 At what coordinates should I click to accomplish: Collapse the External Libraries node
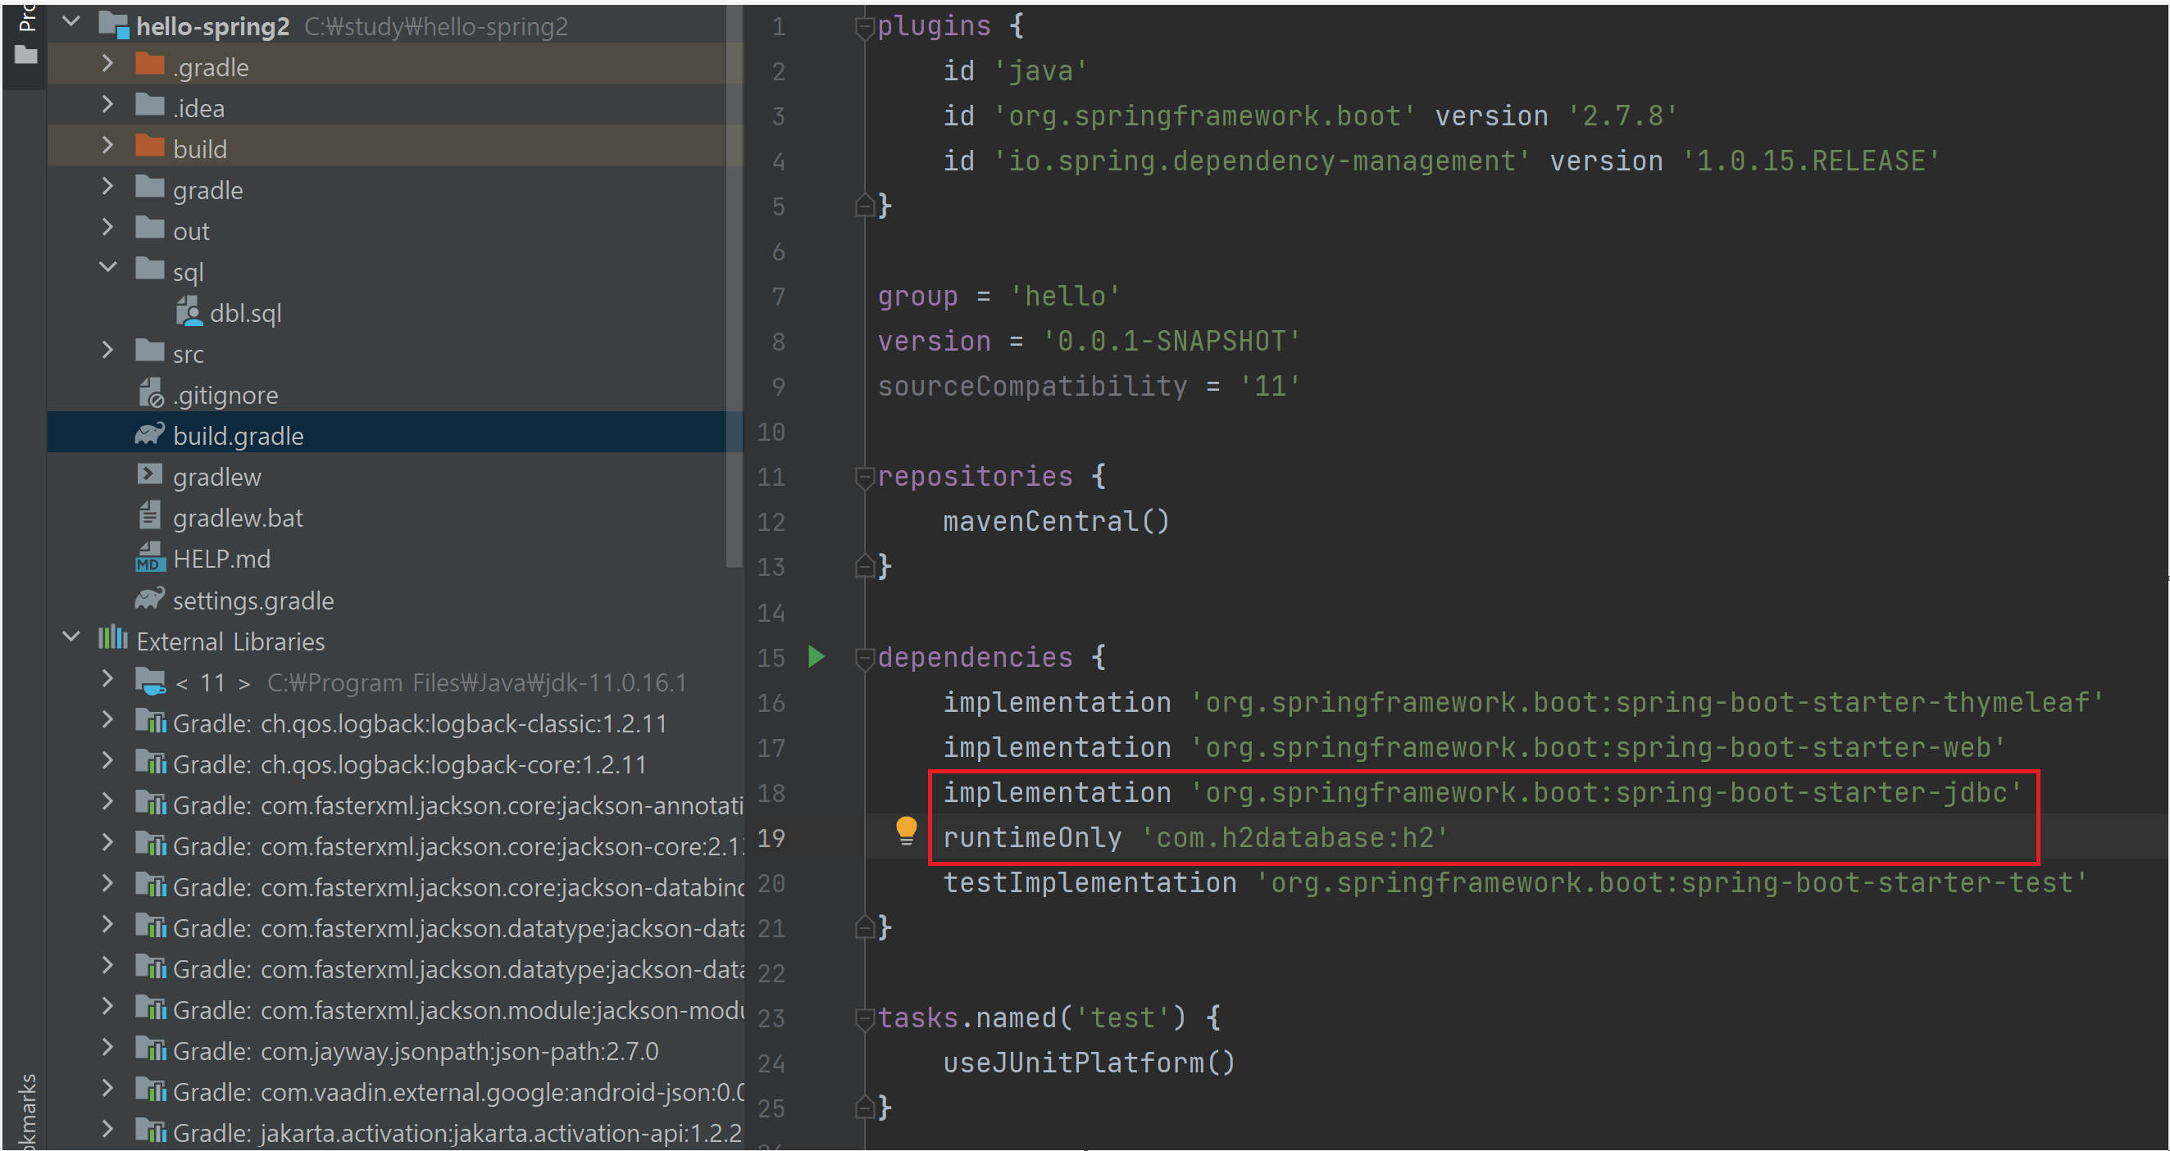[x=71, y=637]
